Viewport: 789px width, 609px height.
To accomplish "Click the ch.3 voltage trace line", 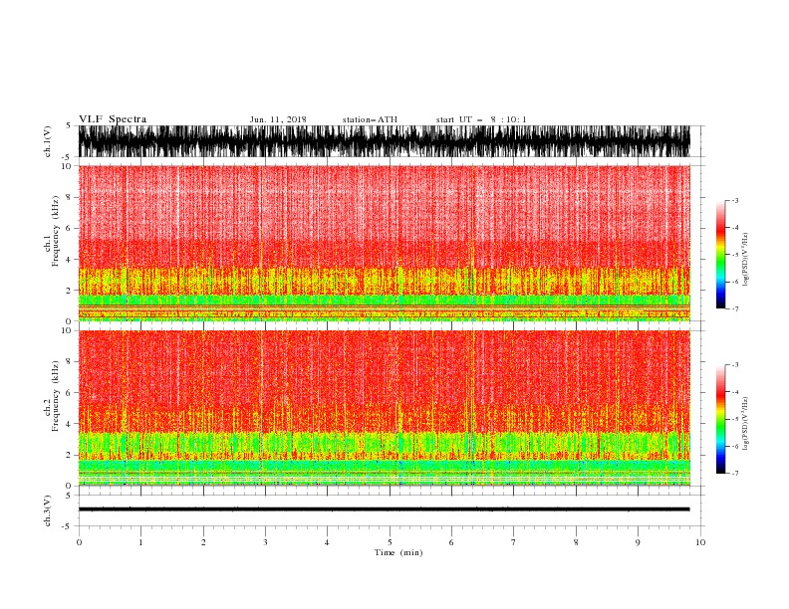I will point(385,509).
